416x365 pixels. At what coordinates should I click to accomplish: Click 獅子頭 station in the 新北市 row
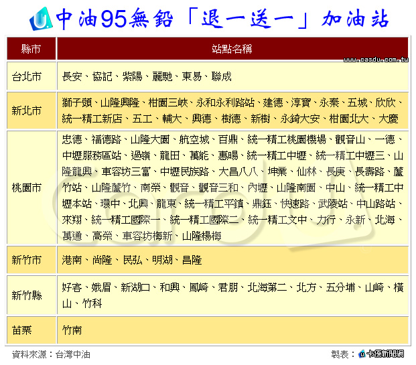tap(77, 102)
